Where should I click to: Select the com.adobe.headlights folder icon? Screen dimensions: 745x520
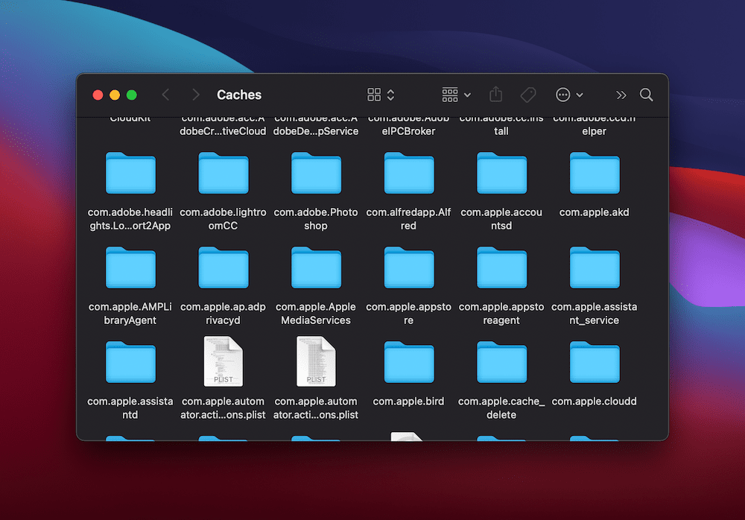pyautogui.click(x=130, y=173)
